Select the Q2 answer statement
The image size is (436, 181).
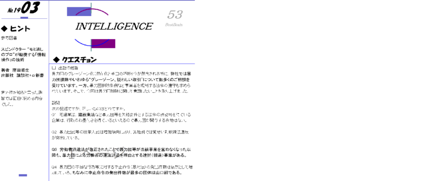click(x=121, y=135)
